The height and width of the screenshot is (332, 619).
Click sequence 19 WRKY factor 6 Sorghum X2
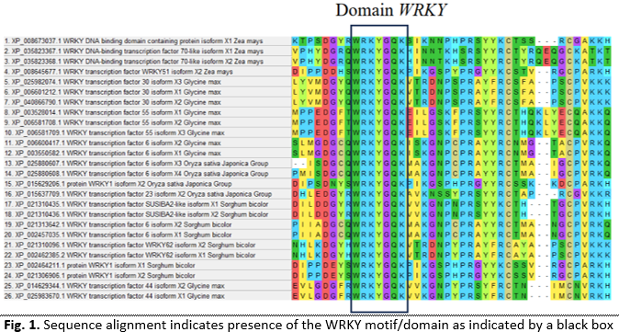[x=118, y=224]
